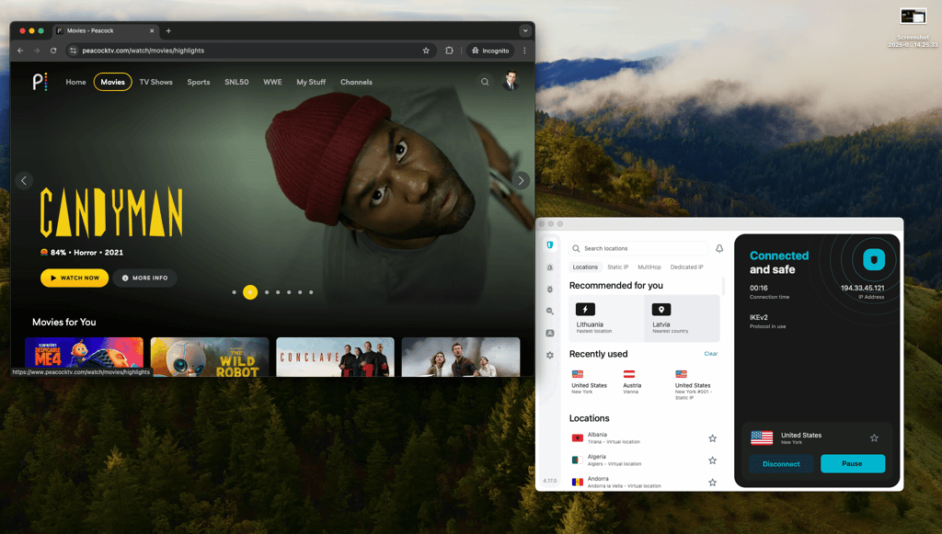Viewport: 942px width, 534px height.
Task: Bookmark this page with star icon
Action: tap(426, 51)
